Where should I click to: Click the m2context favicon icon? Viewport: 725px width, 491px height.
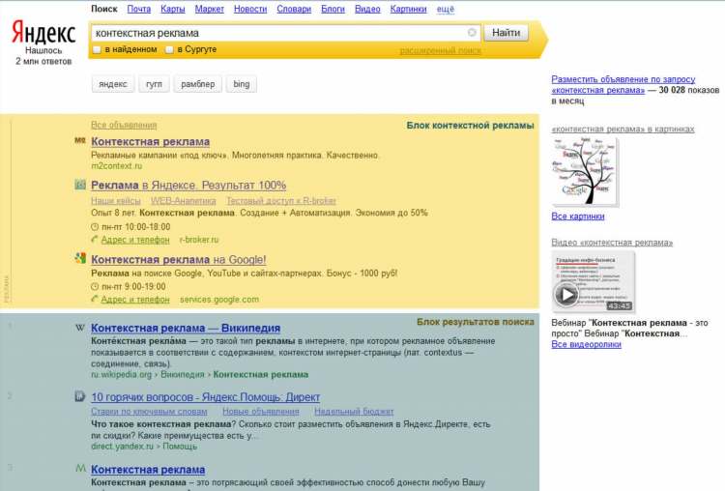pos(80,140)
